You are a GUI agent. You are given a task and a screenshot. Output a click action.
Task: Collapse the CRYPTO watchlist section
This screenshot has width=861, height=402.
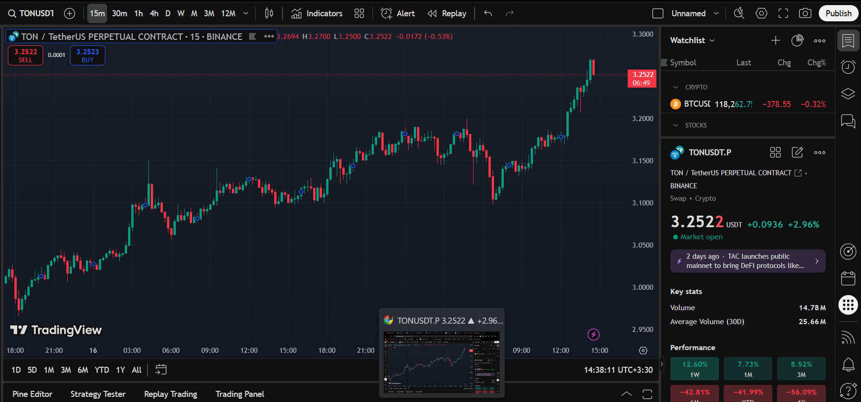(675, 87)
